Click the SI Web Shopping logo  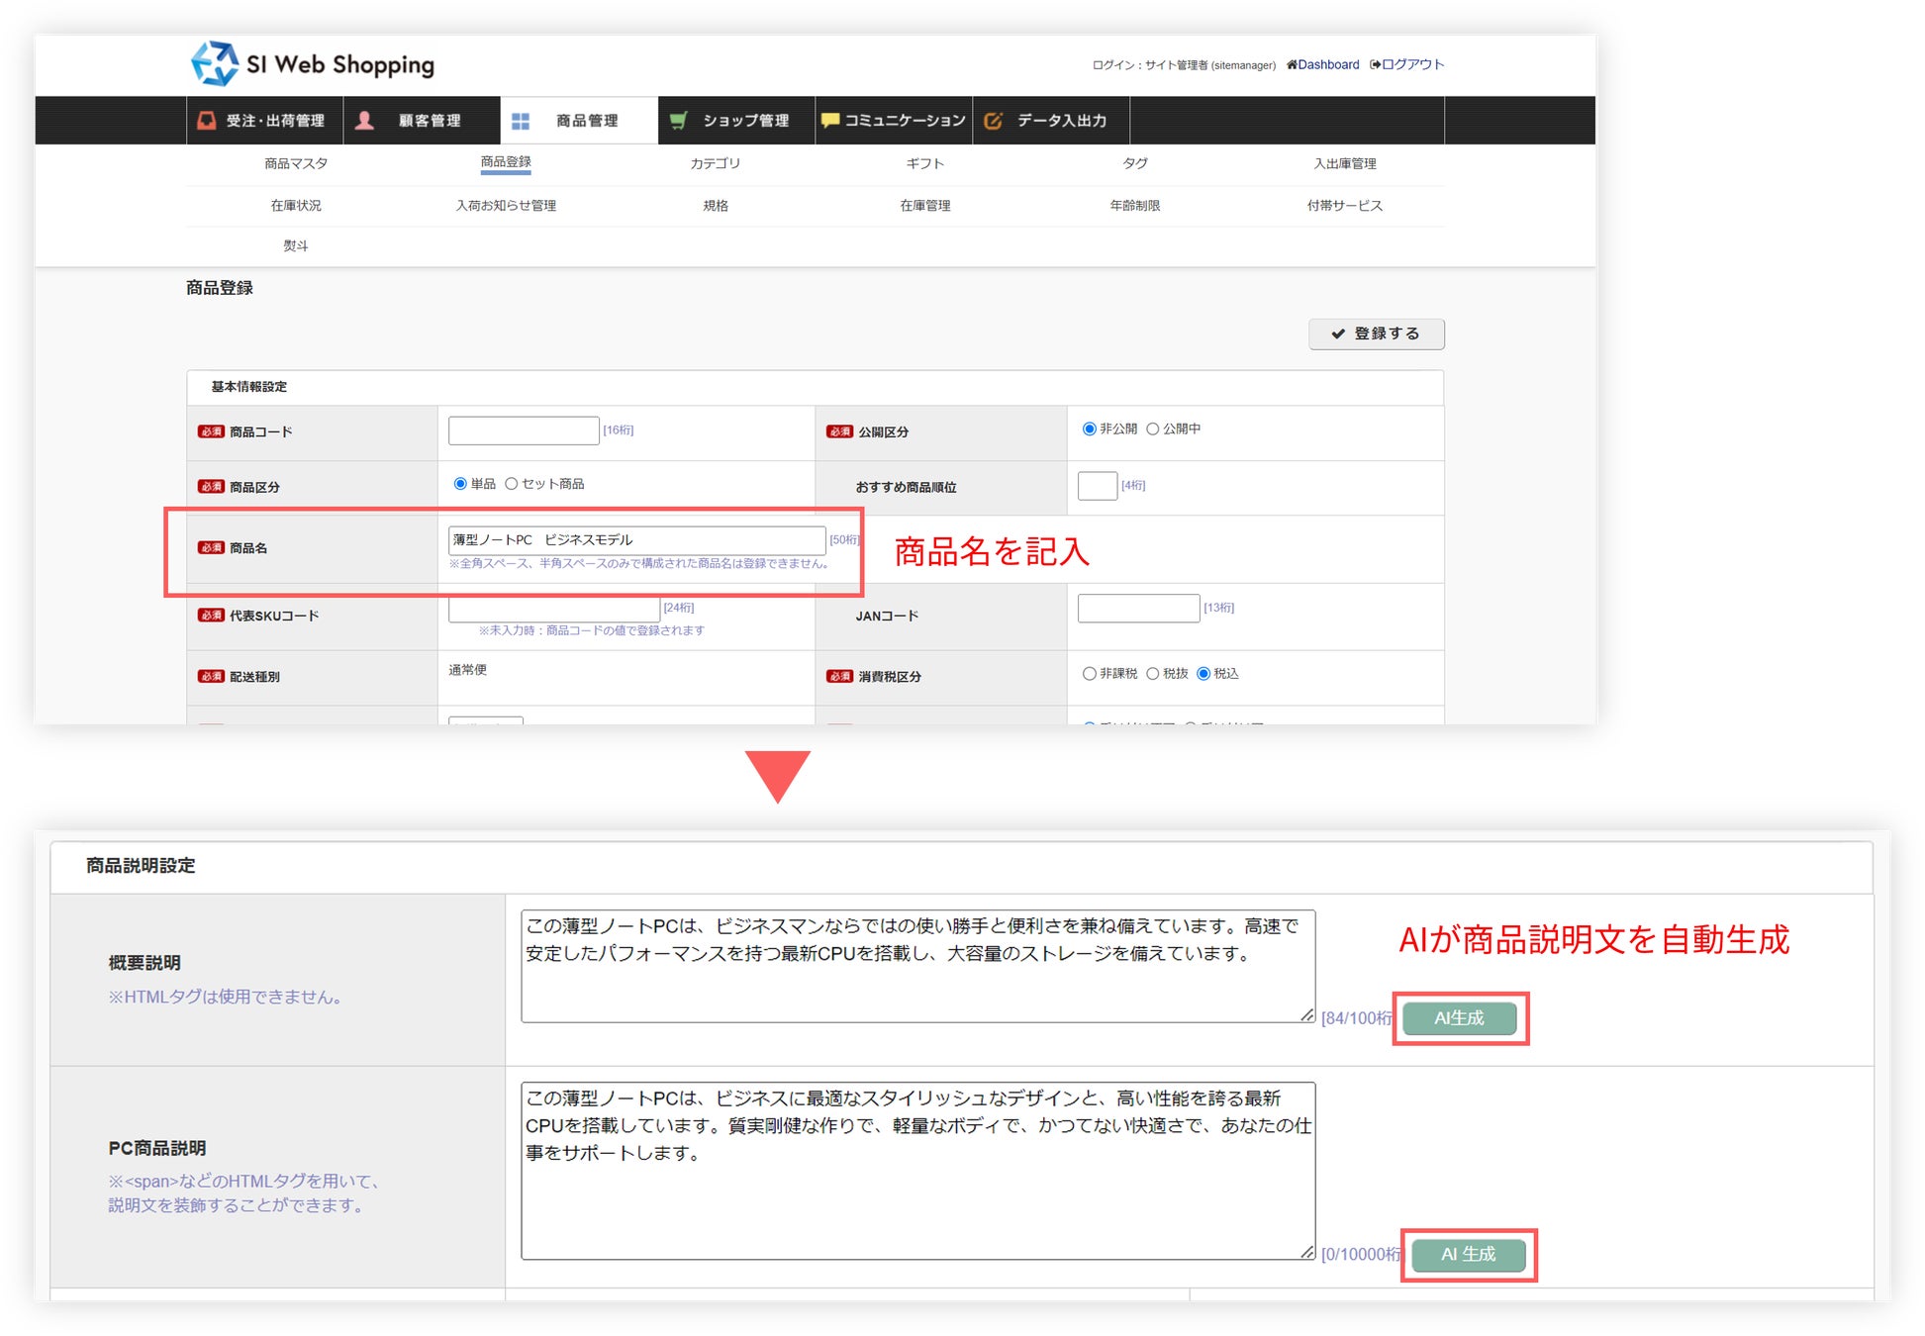[312, 64]
